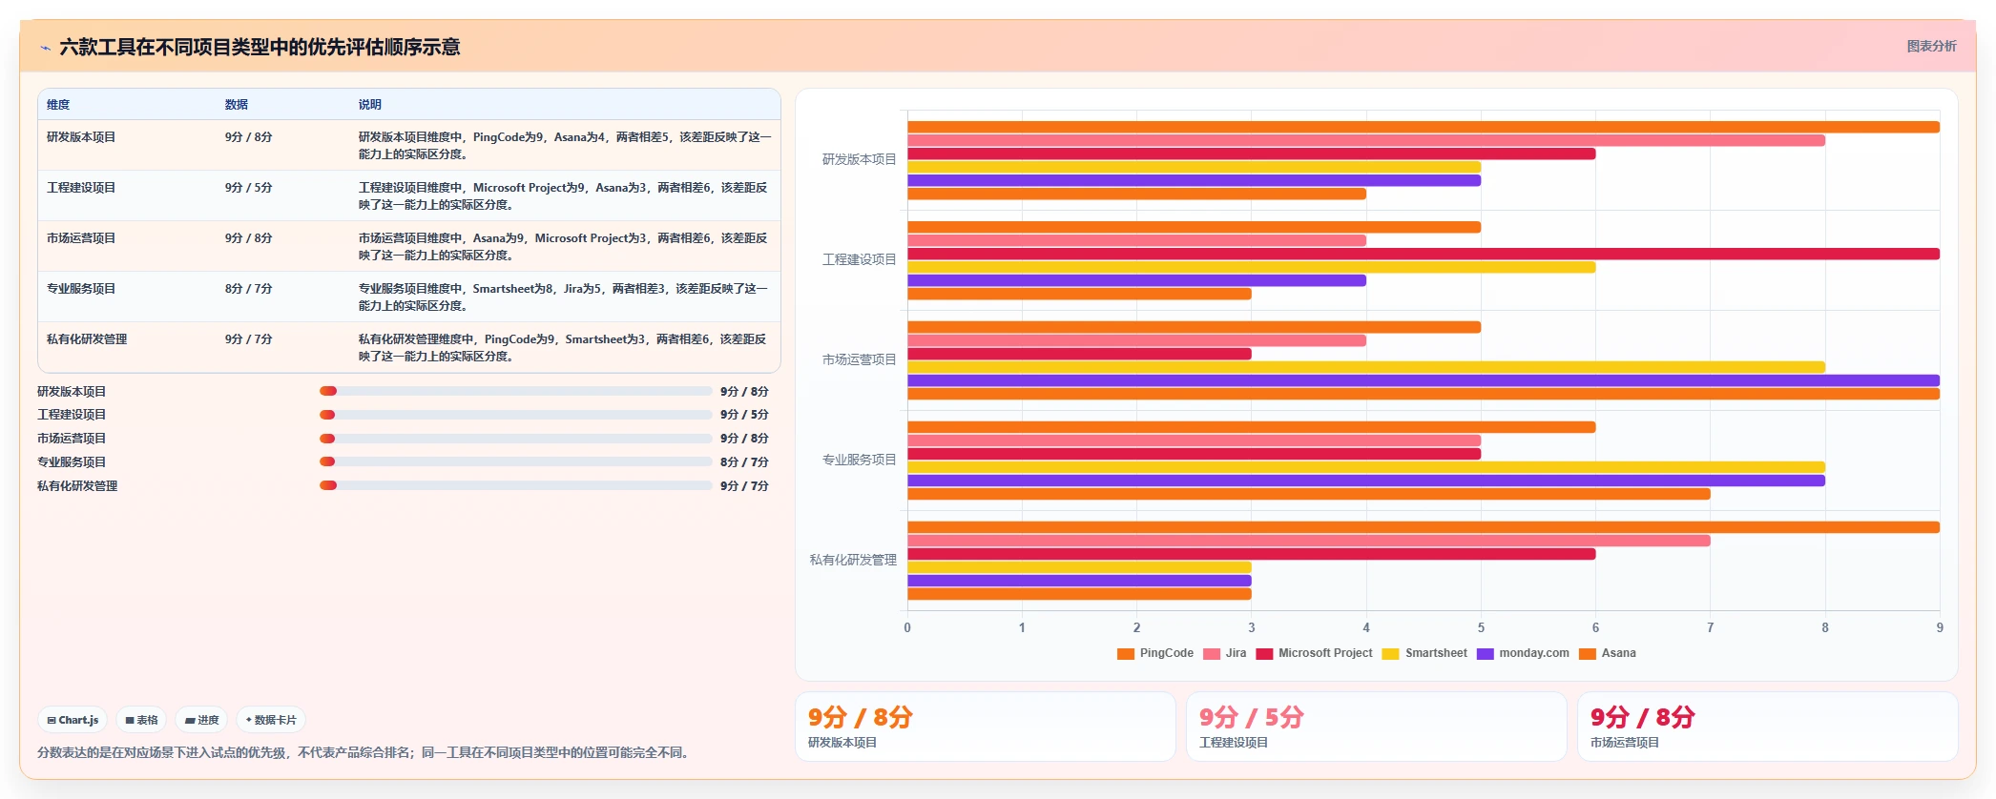Image resolution: width=1996 pixels, height=799 pixels.
Task: Open the 工程建设项目 data card
Action: click(1377, 727)
